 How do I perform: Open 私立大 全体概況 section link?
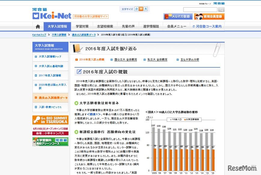[x=157, y=60]
